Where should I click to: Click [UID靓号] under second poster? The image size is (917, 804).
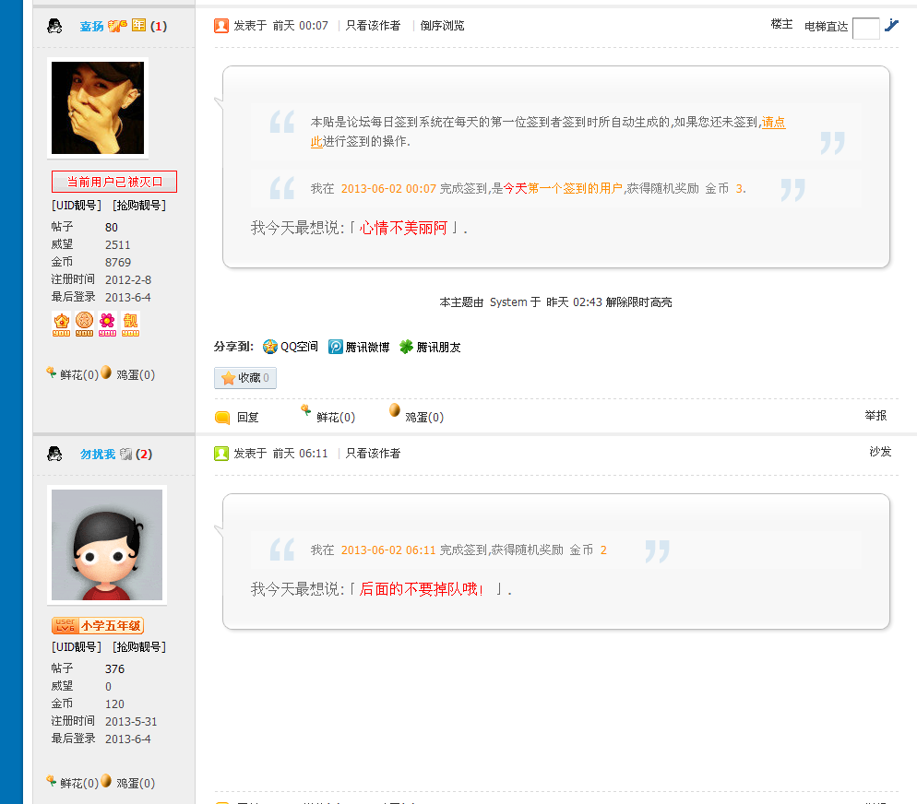[x=77, y=647]
